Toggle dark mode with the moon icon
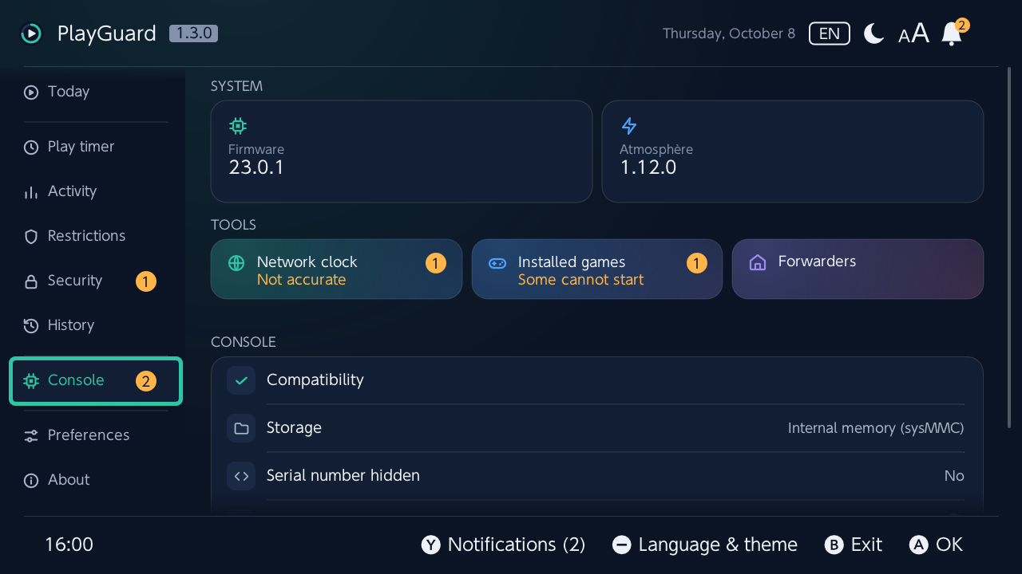Image resolution: width=1022 pixels, height=574 pixels. [x=874, y=33]
